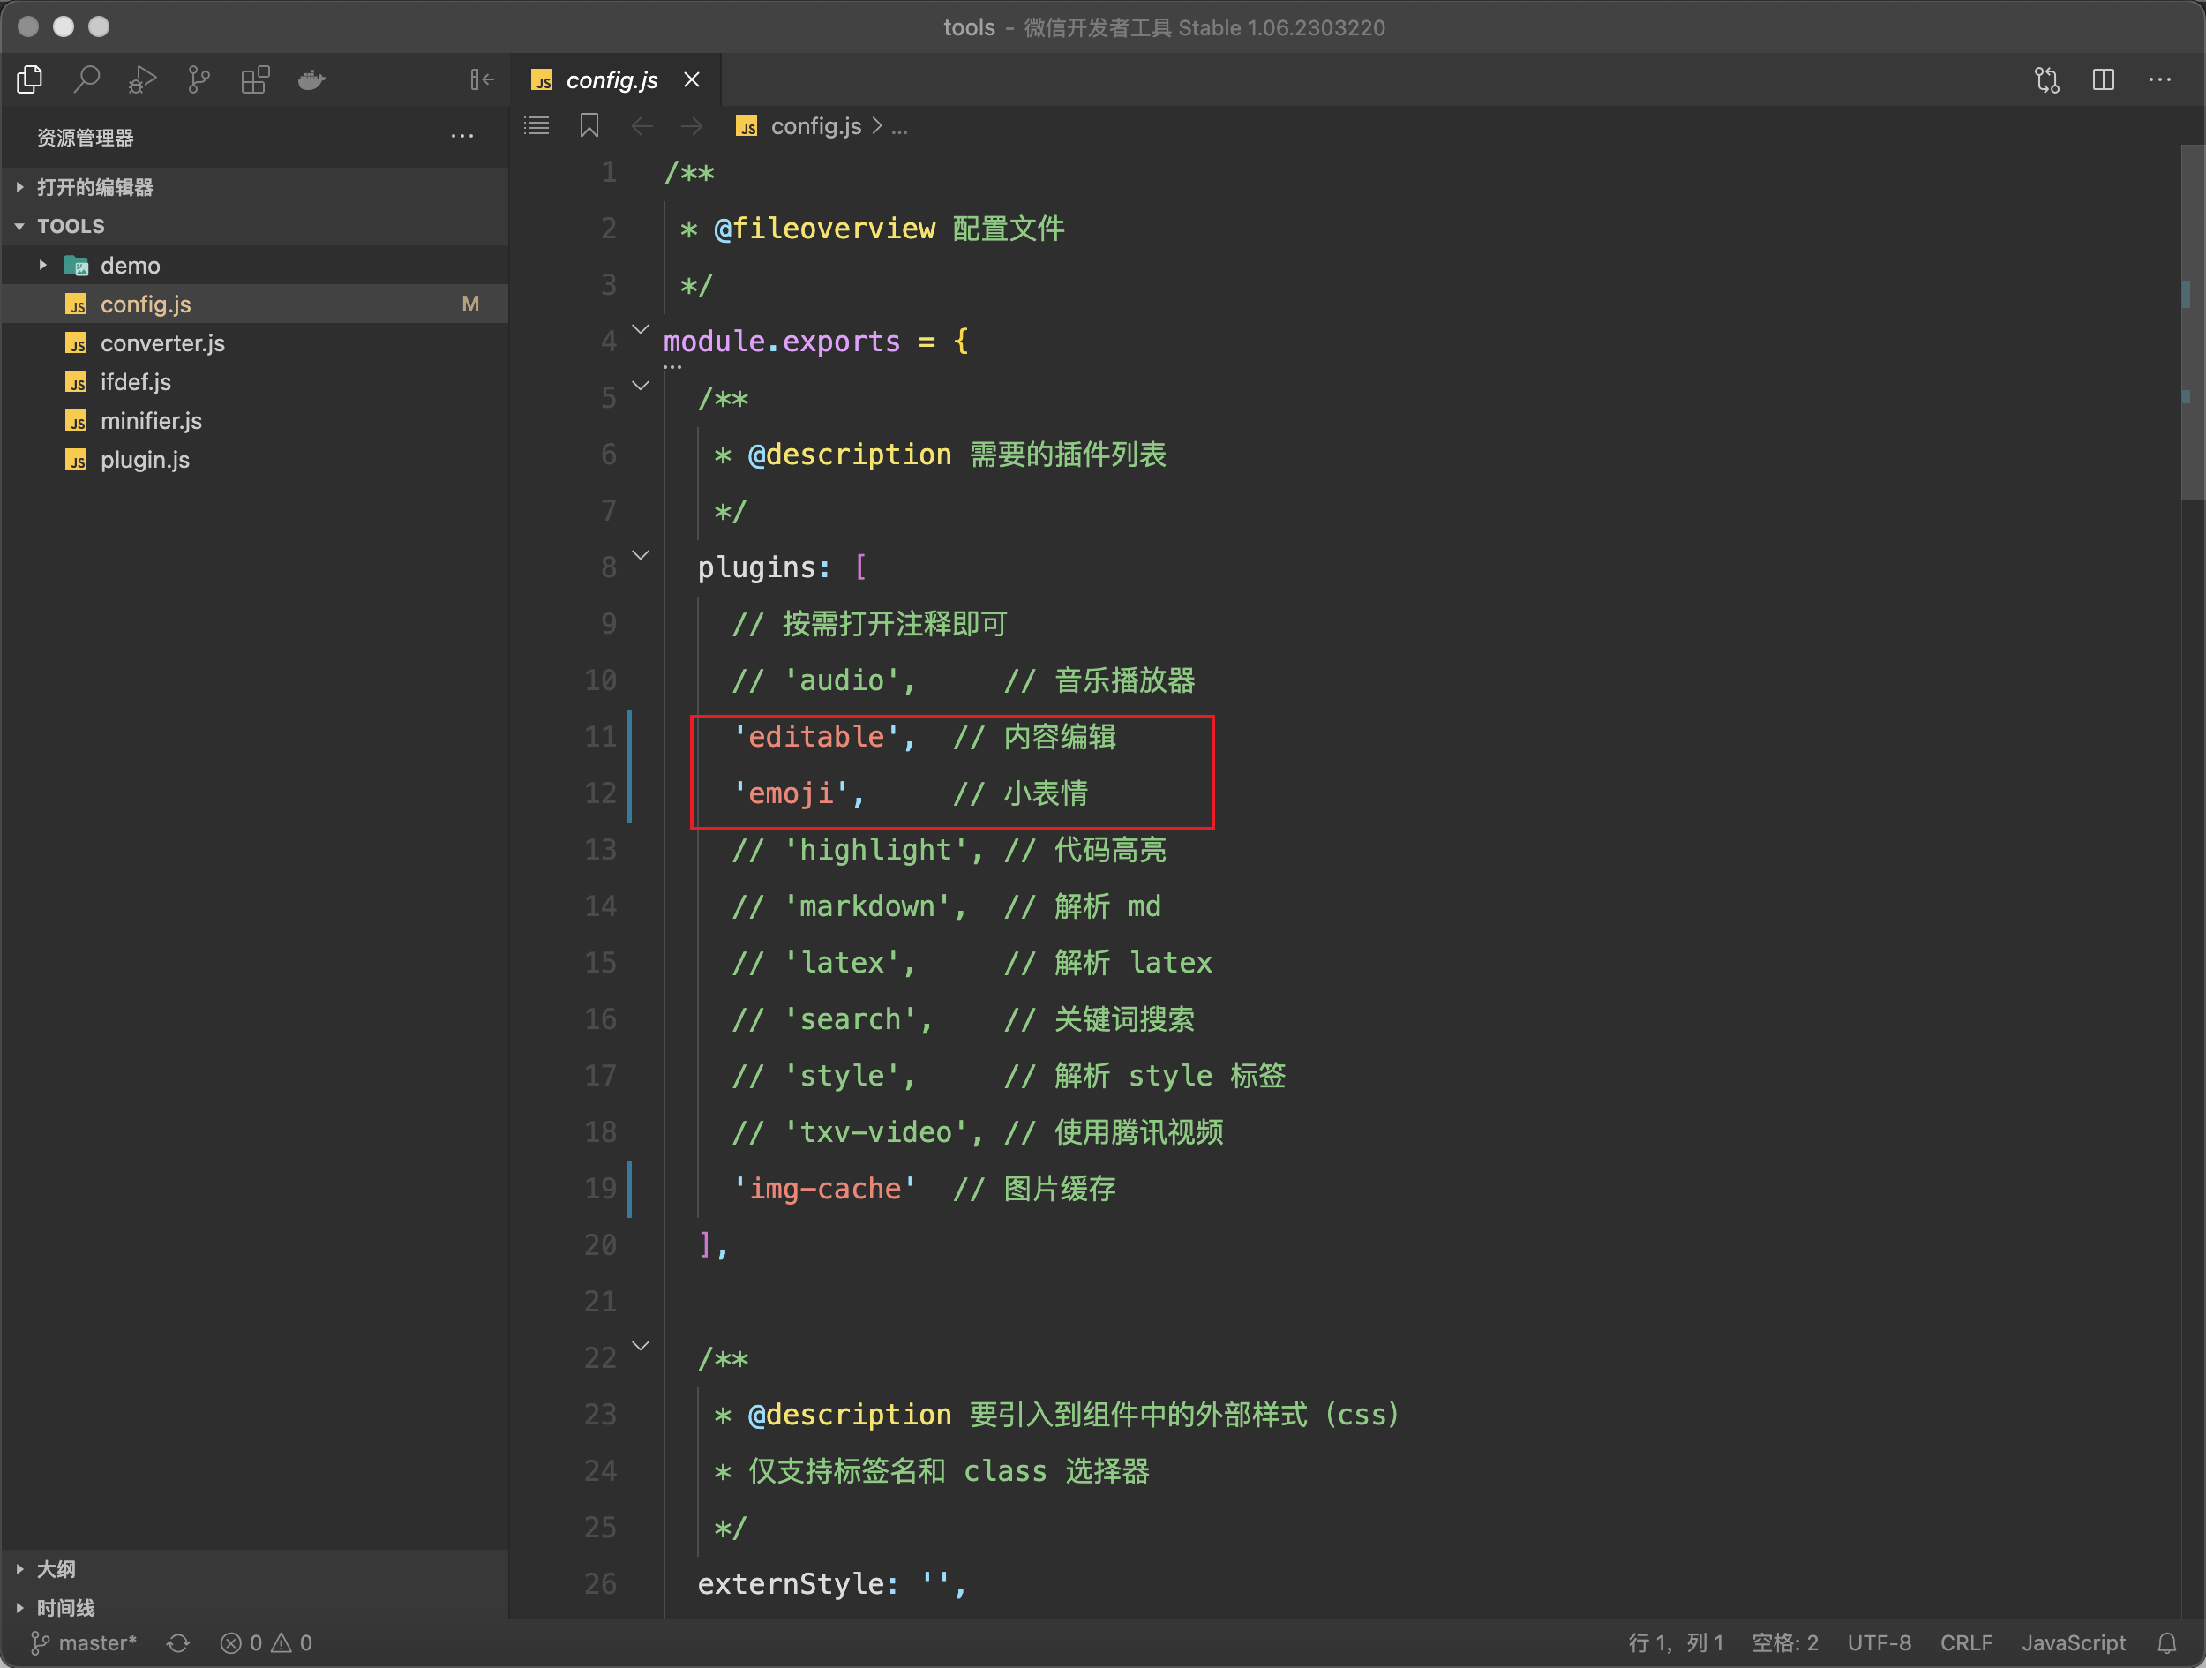The height and width of the screenshot is (1668, 2206).
Task: Go forward with the right arrow
Action: tap(691, 125)
